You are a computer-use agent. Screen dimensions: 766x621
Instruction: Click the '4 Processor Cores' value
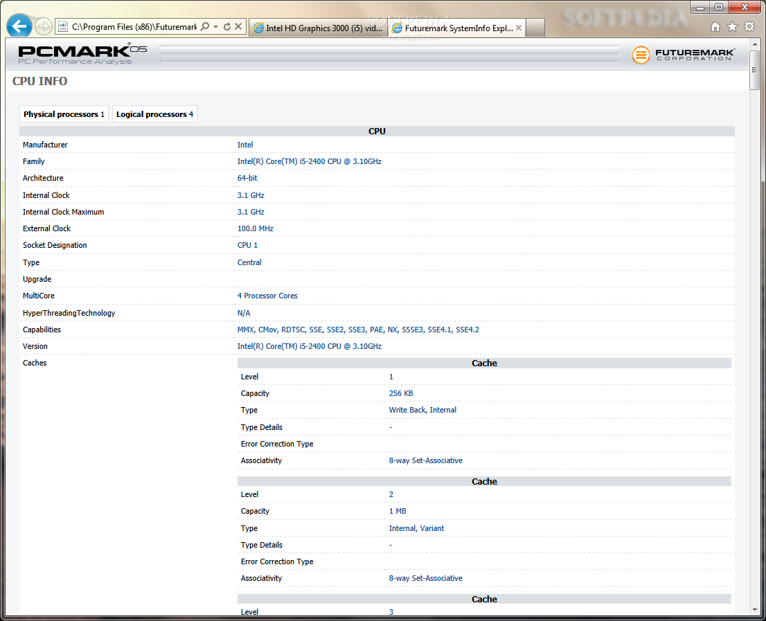click(267, 296)
